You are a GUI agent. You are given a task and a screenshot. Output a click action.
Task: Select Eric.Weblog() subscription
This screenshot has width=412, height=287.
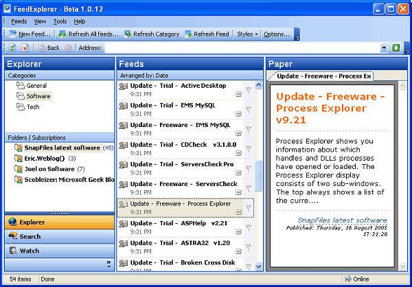pos(45,159)
